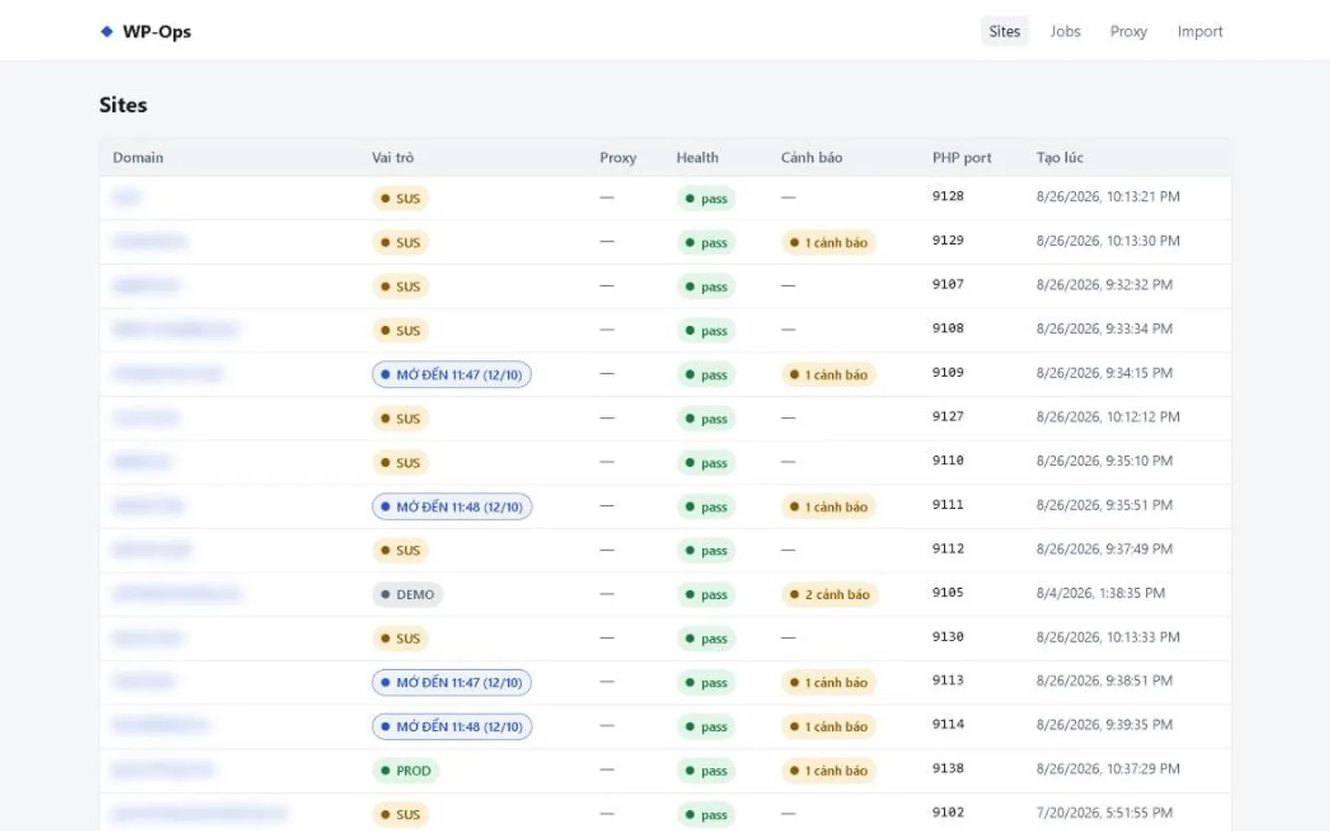The width and height of the screenshot is (1330, 831).
Task: Click the pass health badge in port 9105 row
Action: pos(706,595)
